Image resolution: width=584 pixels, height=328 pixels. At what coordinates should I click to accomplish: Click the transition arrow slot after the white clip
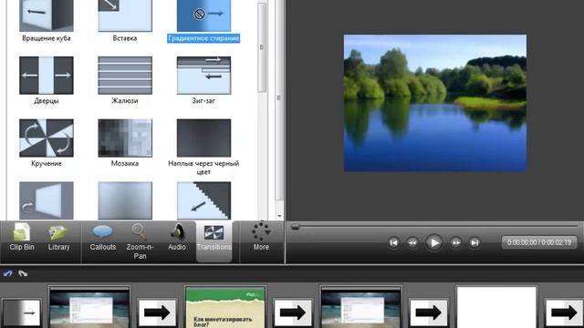click(564, 313)
